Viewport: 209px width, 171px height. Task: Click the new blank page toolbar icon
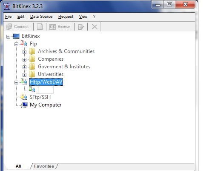point(40,27)
